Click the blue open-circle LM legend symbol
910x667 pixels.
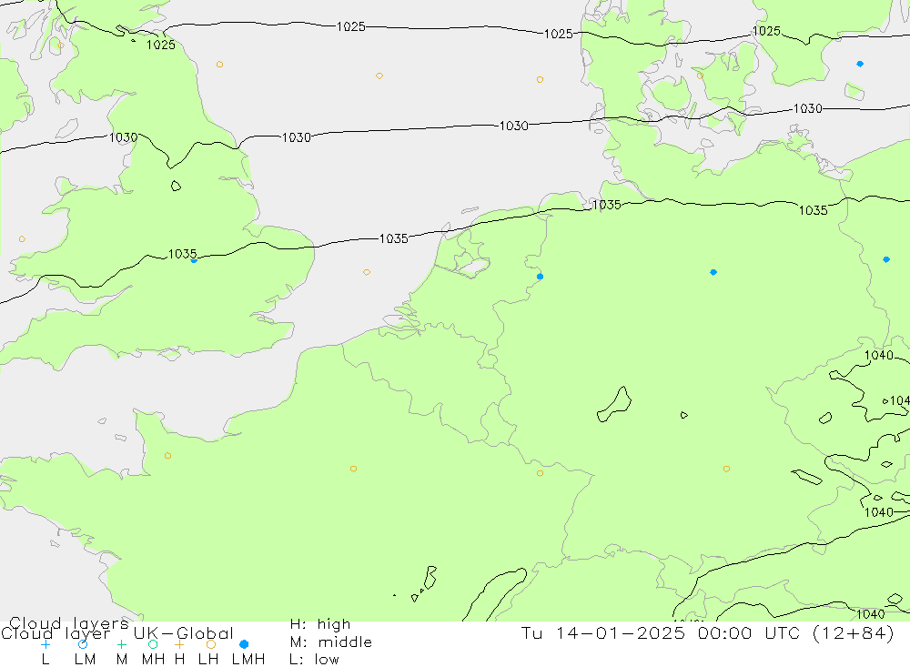click(83, 644)
